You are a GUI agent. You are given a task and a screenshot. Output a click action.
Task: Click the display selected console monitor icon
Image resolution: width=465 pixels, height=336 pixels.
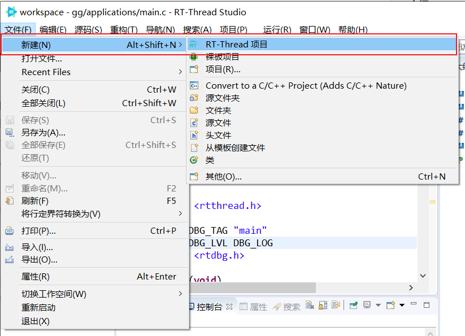(367, 305)
